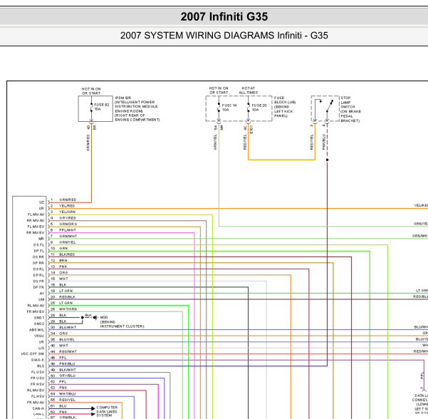The width and height of the screenshot is (428, 419).
Task: Select pin 4 GRY/RED wire label
Action: pos(68,218)
